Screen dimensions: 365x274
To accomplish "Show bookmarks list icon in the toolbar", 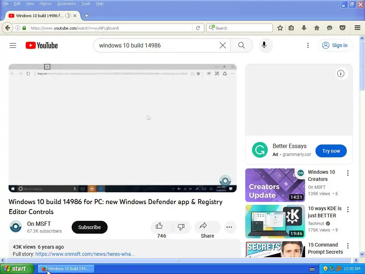I will [291, 28].
